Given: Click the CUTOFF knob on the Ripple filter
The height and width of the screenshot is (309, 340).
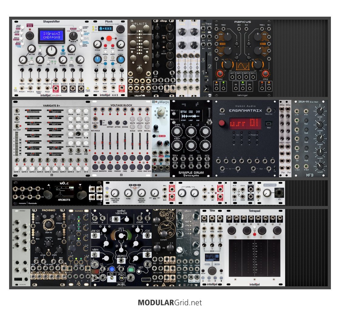Looking at the screenshot, I should coord(164,234).
